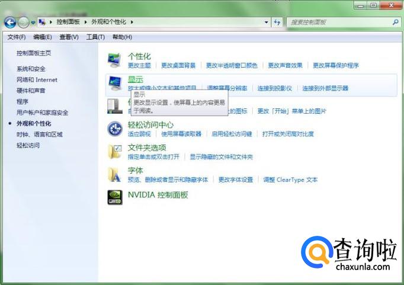Screen dimensions: 404x285
Task: Click 连接到外部显示器 link
Action: pos(325,88)
